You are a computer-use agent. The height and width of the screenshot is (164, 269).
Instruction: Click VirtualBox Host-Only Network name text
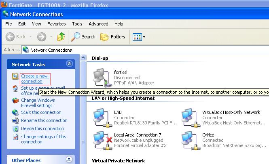pyautogui.click(x=231, y=112)
